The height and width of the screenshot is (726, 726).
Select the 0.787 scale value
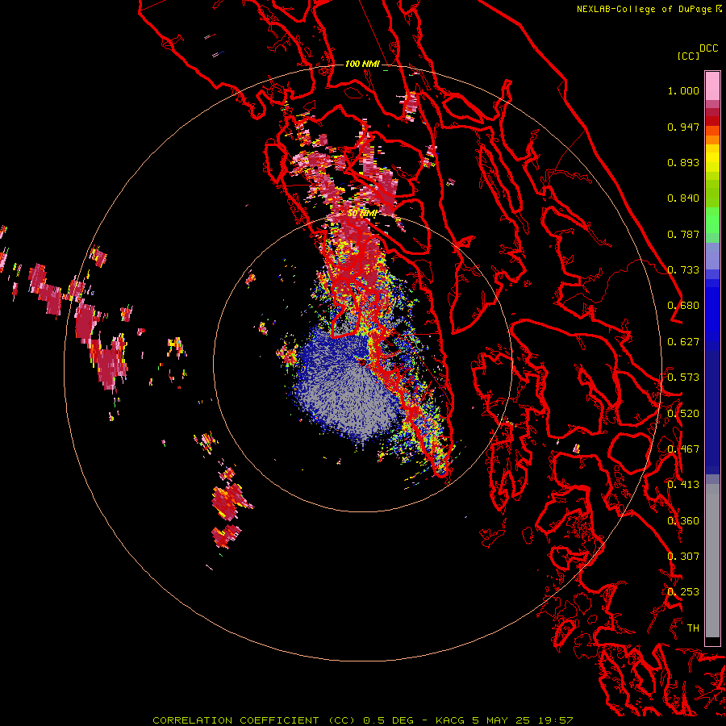pyautogui.click(x=683, y=234)
